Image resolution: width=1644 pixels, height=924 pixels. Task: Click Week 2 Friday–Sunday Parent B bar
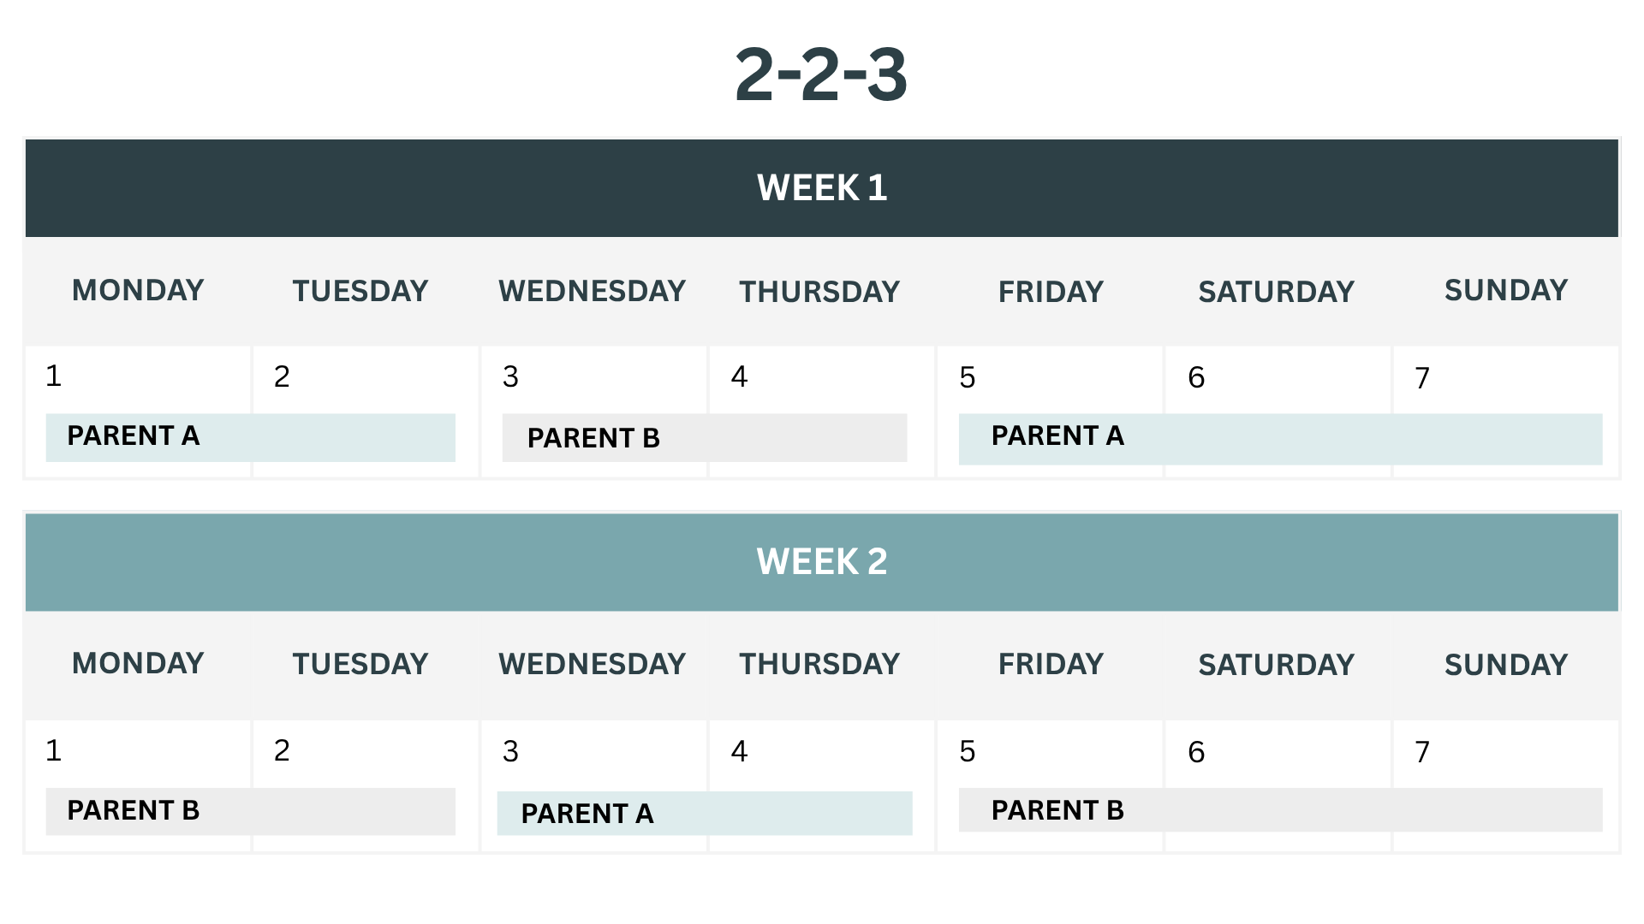(1280, 810)
